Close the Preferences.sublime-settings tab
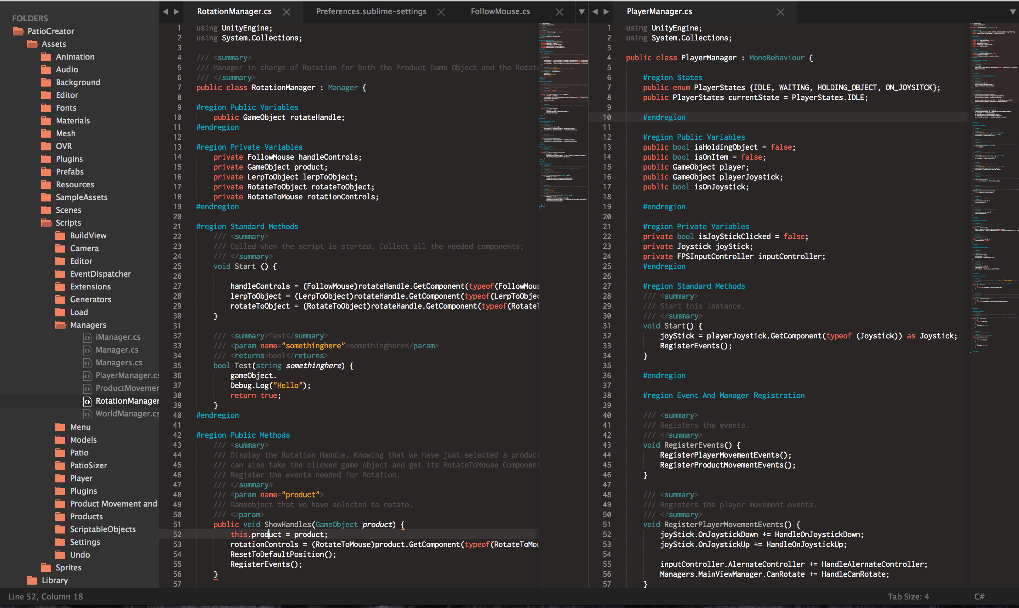Image resolution: width=1019 pixels, height=608 pixels. coord(441,12)
